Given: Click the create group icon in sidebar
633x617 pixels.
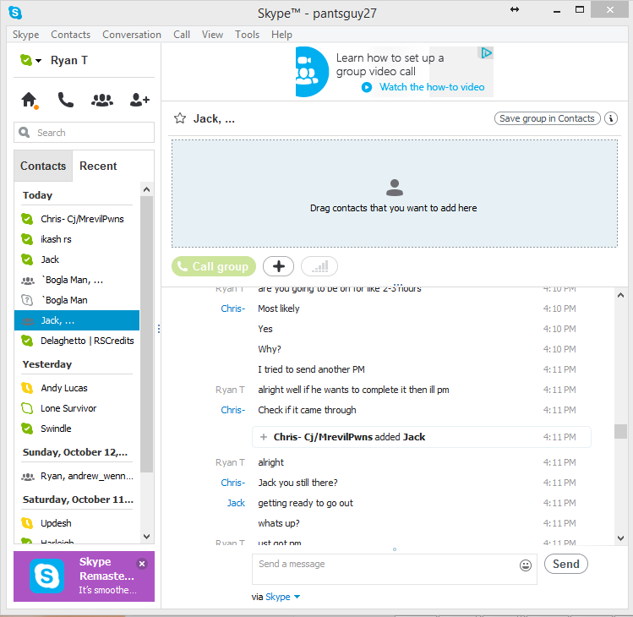Looking at the screenshot, I should [102, 100].
